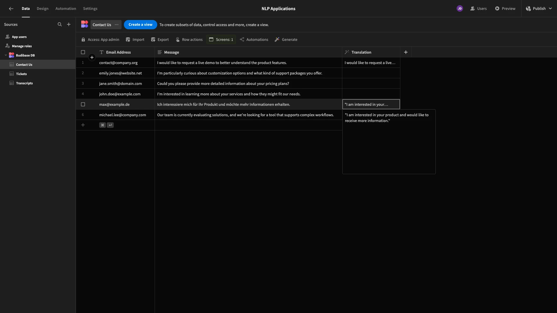Switch to the Design tab

pyautogui.click(x=43, y=9)
